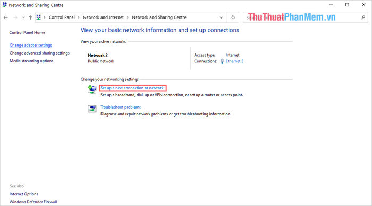The height and width of the screenshot is (206, 372).
Task: Expand chevron after Control Panel breadcrumb
Action: (x=79, y=17)
